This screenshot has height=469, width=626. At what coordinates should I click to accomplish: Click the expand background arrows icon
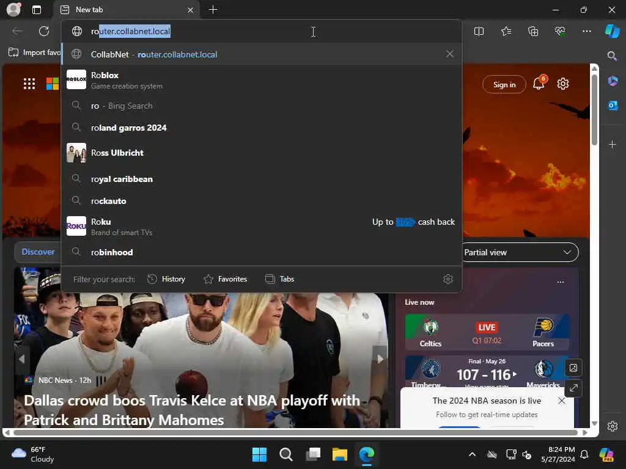[x=573, y=388]
